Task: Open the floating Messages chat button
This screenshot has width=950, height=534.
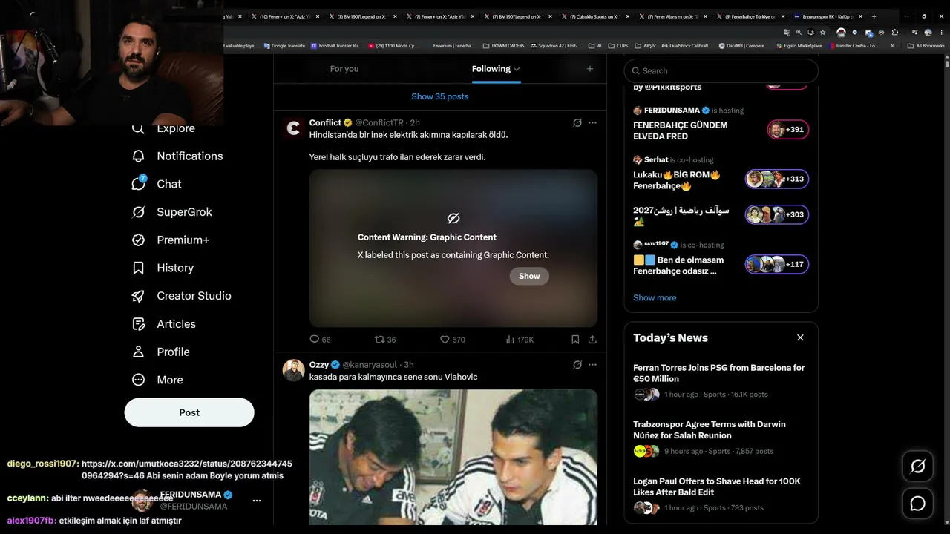Action: [917, 504]
